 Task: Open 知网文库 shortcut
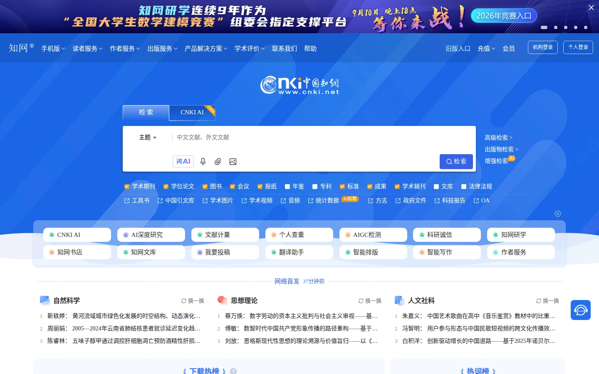click(x=151, y=252)
